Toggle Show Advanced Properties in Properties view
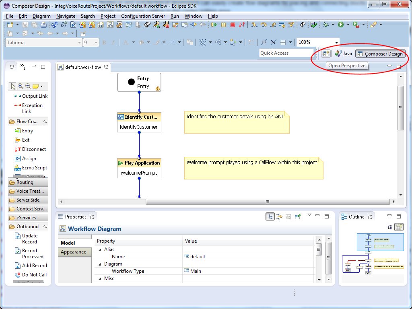Image resolution: width=412 pixels, height=309 pixels. (x=279, y=217)
